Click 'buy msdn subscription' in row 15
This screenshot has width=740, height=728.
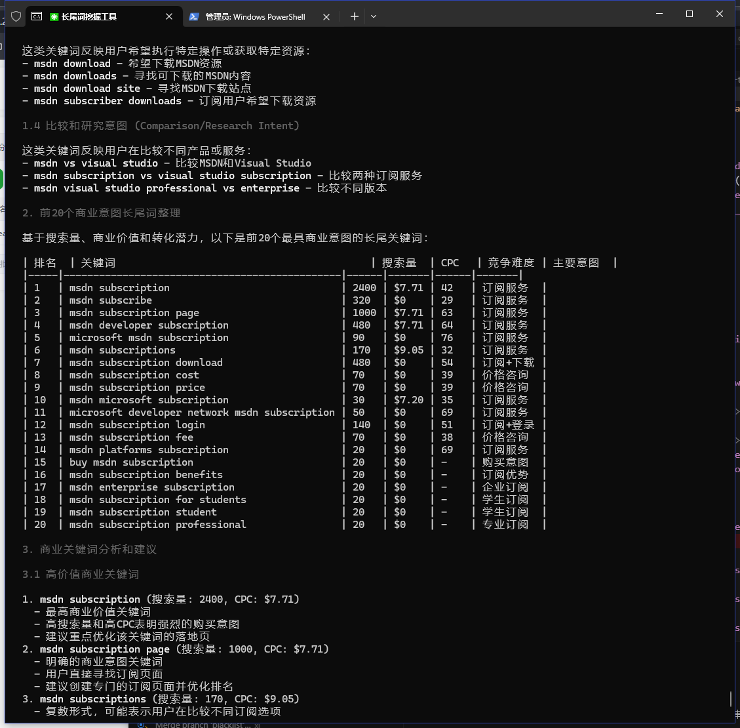(131, 462)
